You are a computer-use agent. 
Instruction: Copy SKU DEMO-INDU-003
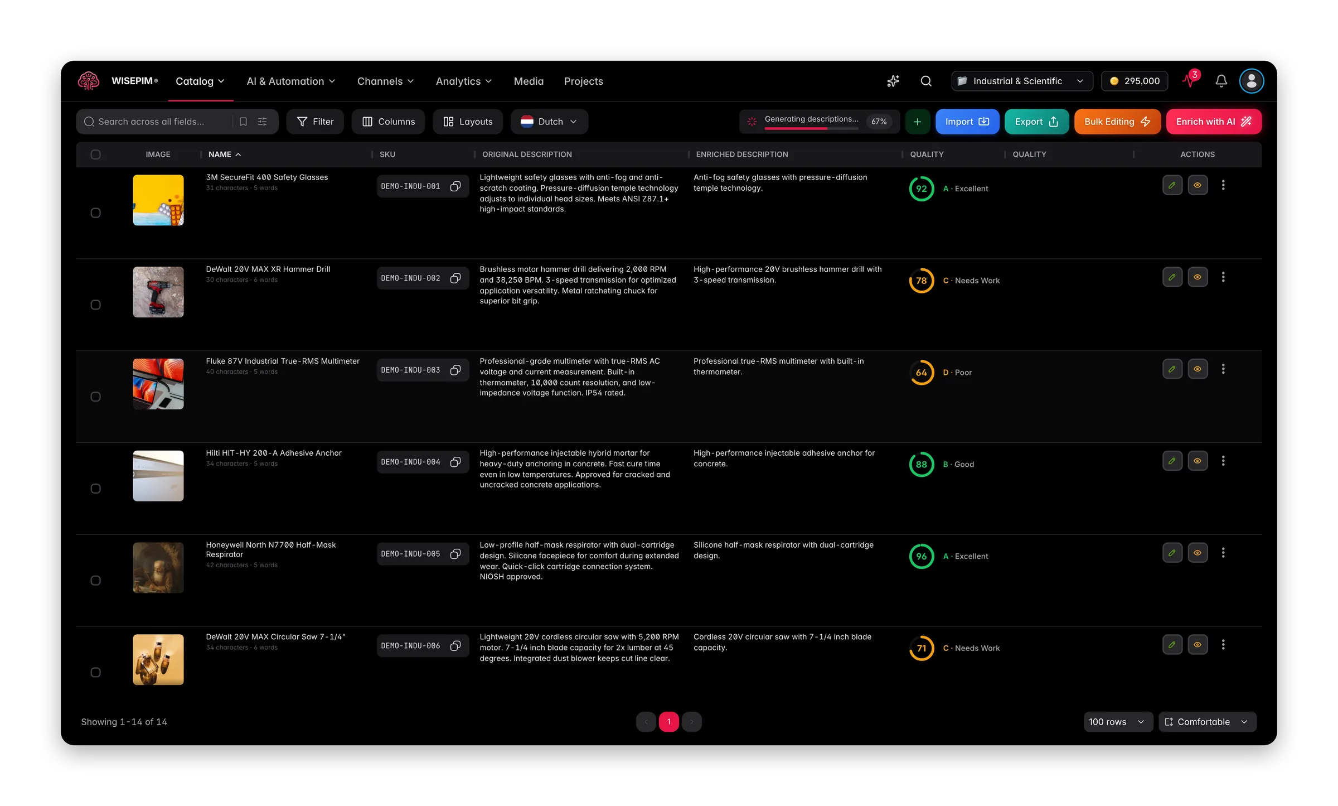click(455, 370)
